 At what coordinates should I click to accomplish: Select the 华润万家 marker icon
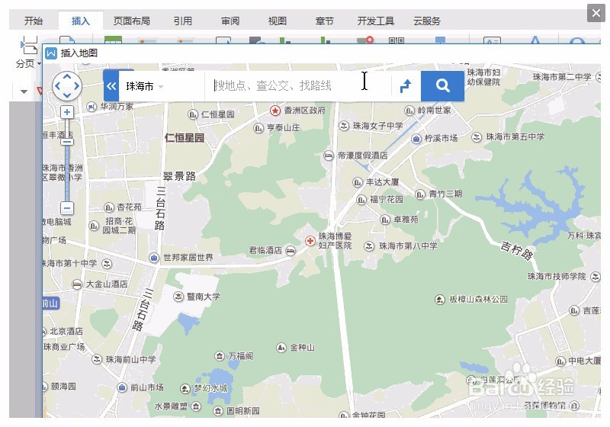point(91,106)
